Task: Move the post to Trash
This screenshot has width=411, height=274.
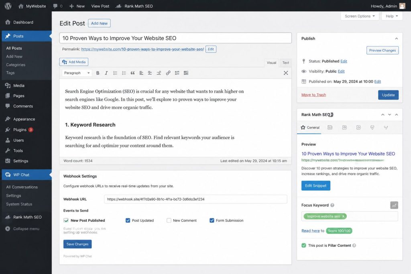Action: click(x=313, y=95)
